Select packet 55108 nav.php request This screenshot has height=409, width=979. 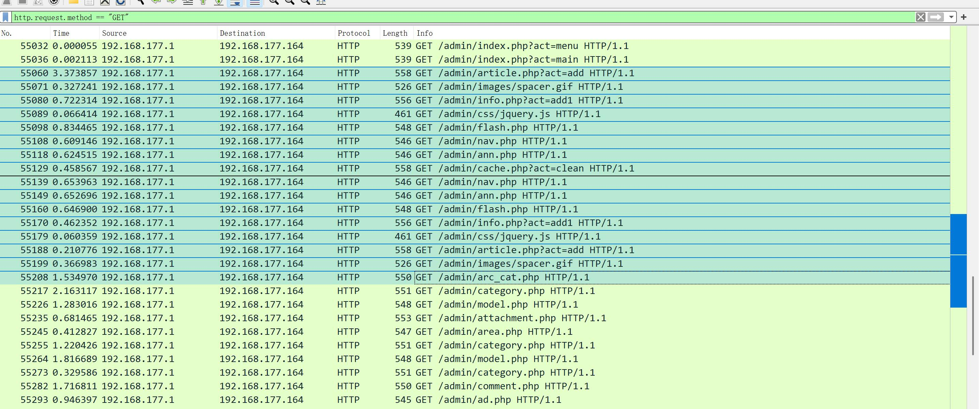tap(475, 142)
